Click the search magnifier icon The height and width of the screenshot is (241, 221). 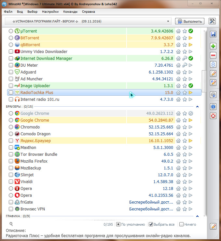(x=11, y=224)
